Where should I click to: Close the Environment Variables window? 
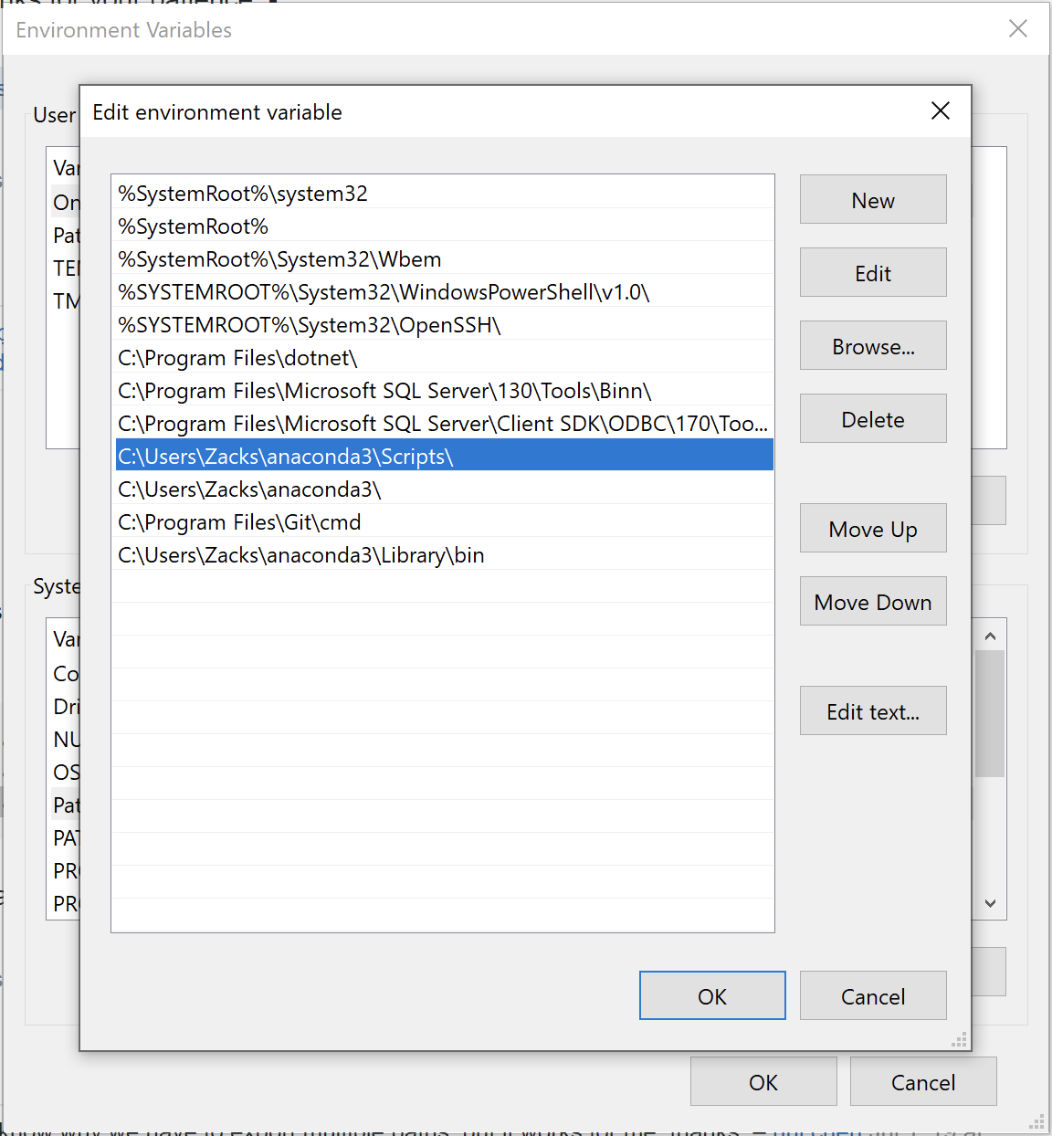click(1018, 28)
